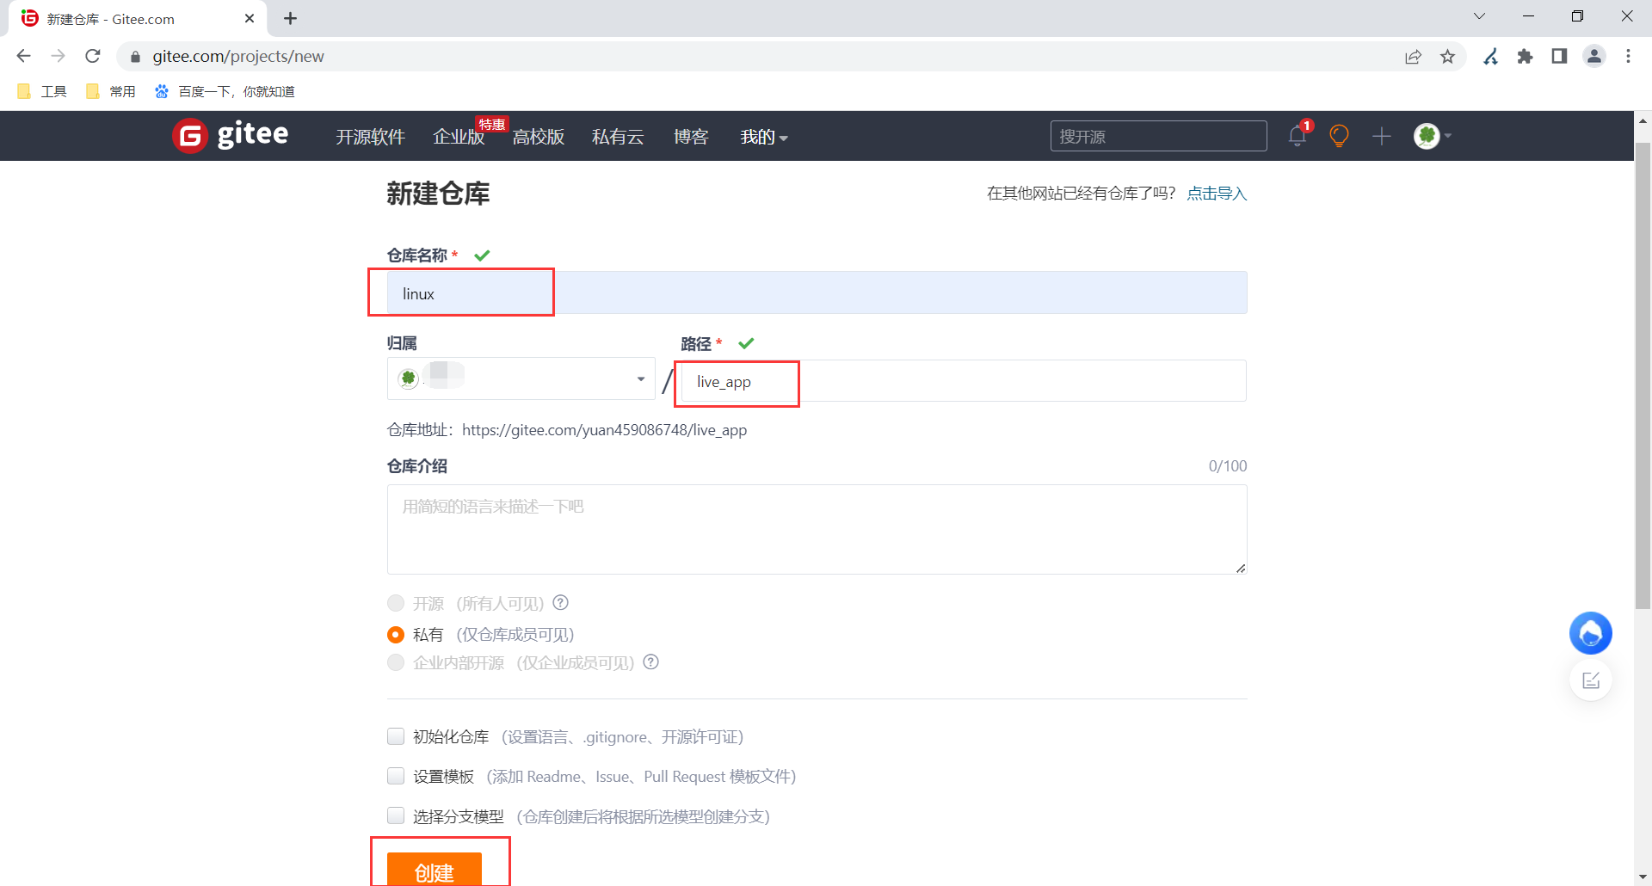Open the notifications bell

tap(1298, 136)
